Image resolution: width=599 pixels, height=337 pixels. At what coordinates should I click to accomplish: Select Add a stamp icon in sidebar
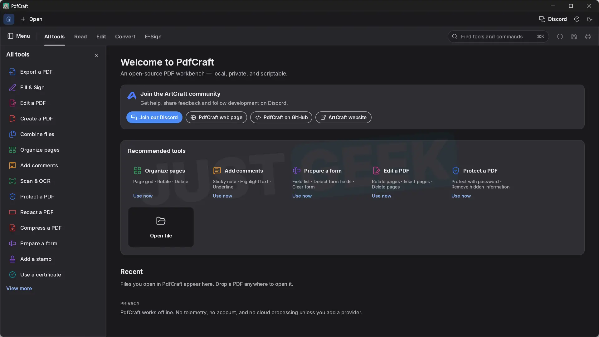click(12, 259)
